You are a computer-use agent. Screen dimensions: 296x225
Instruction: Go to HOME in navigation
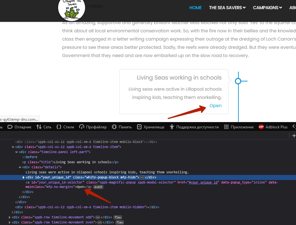(x=195, y=8)
